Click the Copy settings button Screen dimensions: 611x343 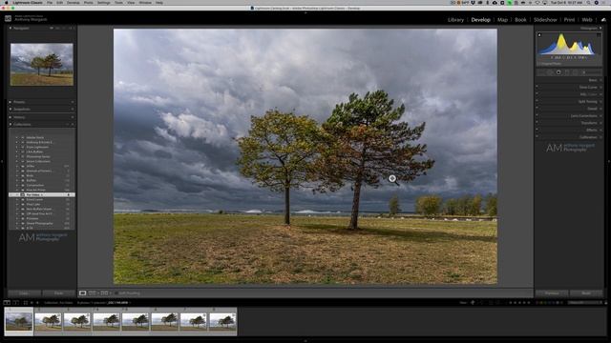coord(24,293)
